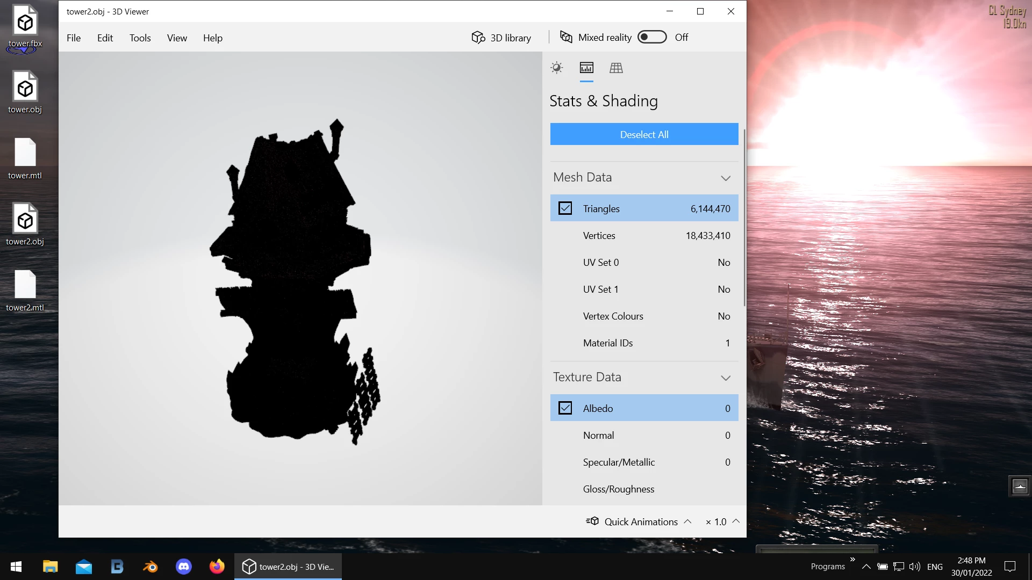
Task: Open the Tools menu
Action: 140,38
